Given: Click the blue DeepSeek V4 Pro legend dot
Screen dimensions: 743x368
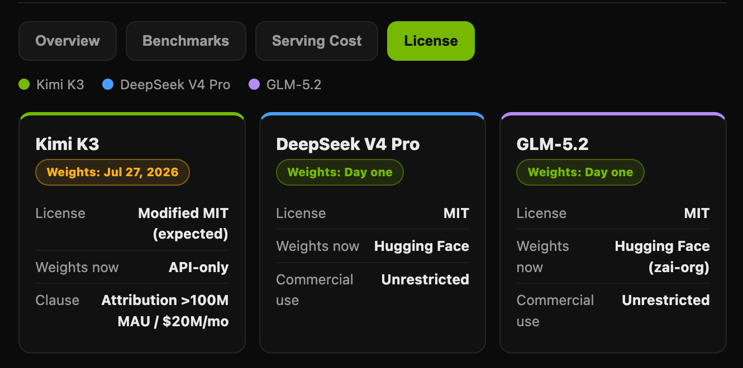Looking at the screenshot, I should pyautogui.click(x=108, y=85).
